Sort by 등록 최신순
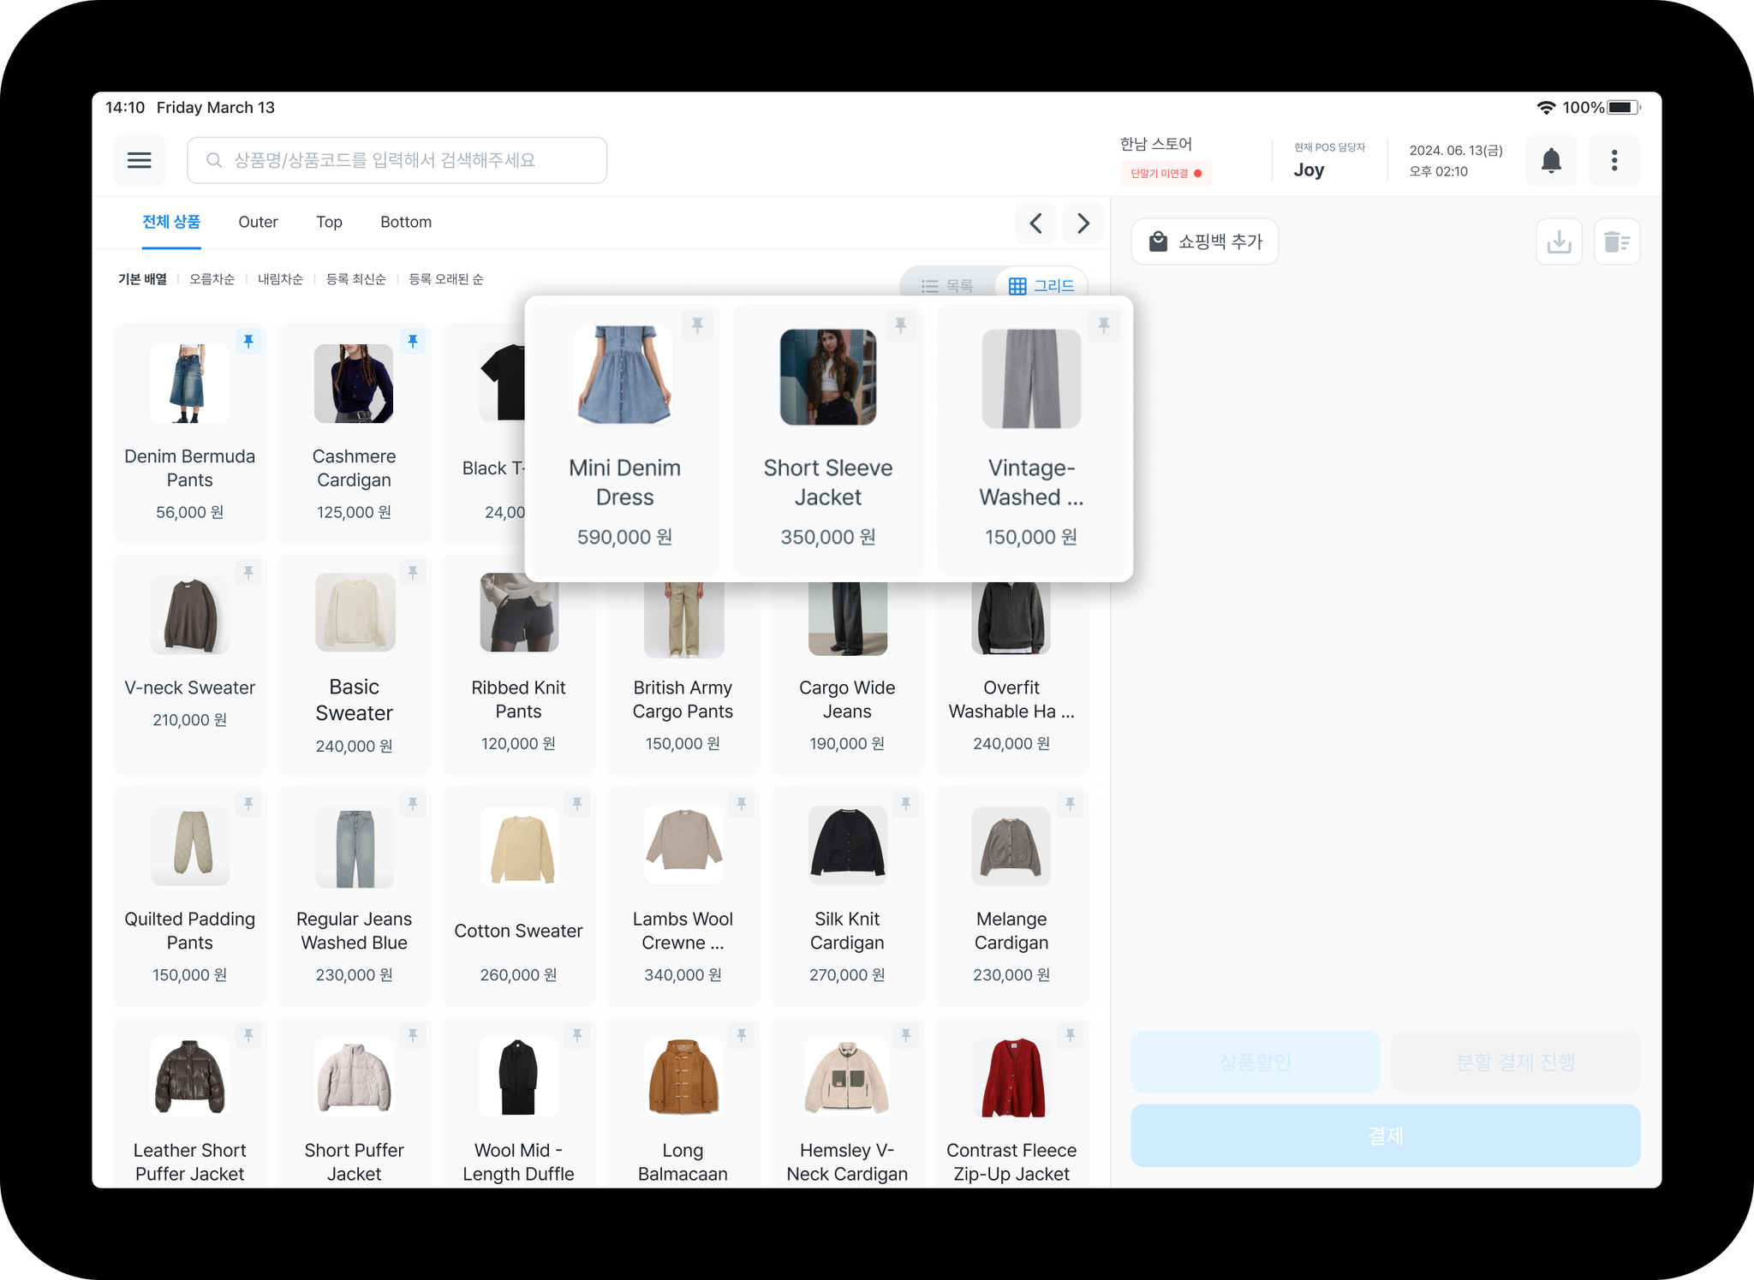Viewport: 1754px width, 1280px height. 355,279
